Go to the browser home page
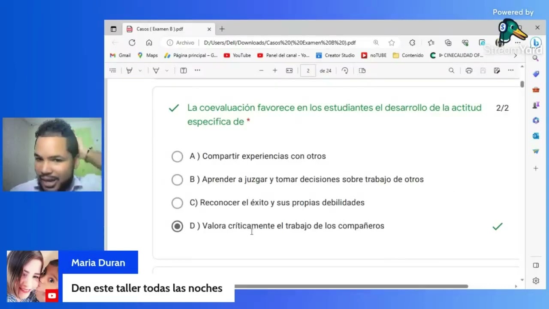 tap(149, 42)
